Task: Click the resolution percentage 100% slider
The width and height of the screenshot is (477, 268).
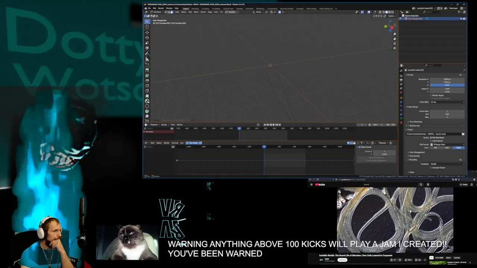Action: [447, 85]
